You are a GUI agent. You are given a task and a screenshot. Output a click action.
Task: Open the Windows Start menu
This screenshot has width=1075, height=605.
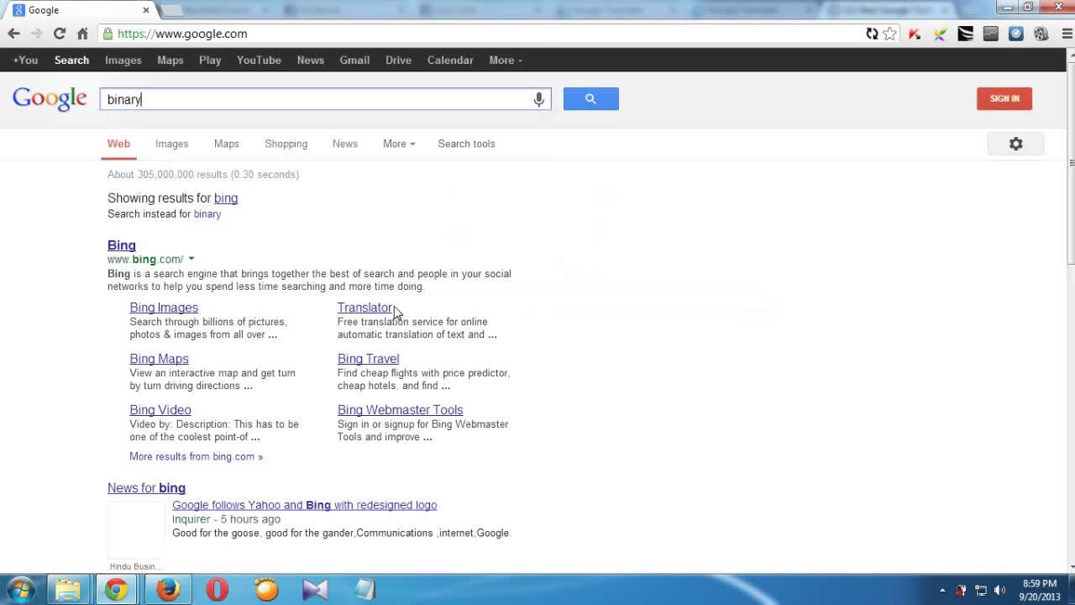click(20, 589)
